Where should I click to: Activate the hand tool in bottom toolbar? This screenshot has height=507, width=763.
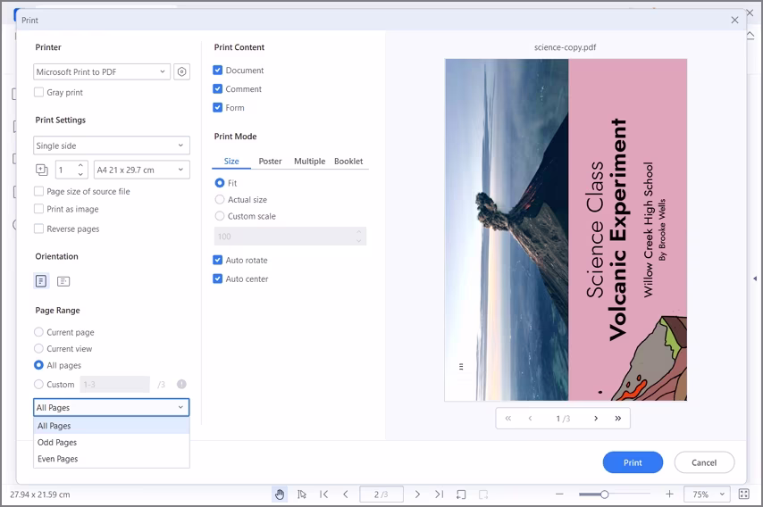(x=280, y=494)
